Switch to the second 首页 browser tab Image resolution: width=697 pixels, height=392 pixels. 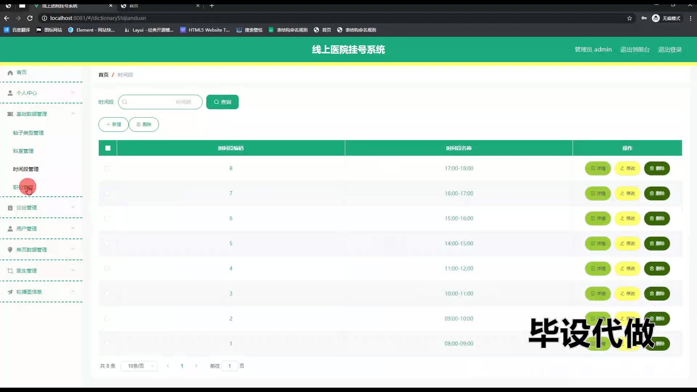160,5
